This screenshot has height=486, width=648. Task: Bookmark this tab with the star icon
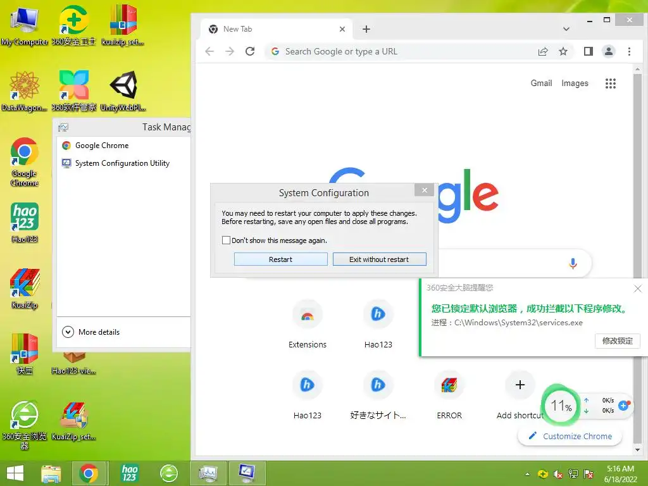(563, 51)
